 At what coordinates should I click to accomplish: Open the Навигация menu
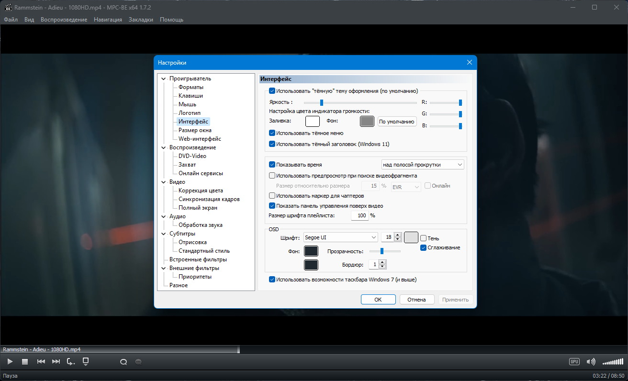coord(108,20)
